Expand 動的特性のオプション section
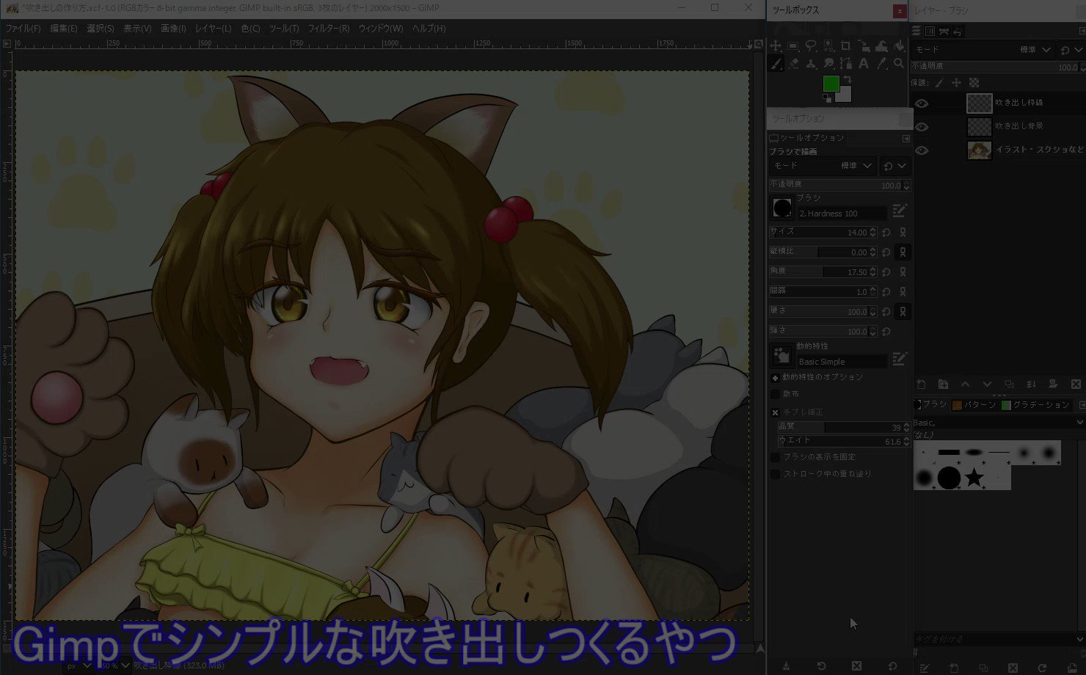The image size is (1086, 675). click(x=775, y=378)
